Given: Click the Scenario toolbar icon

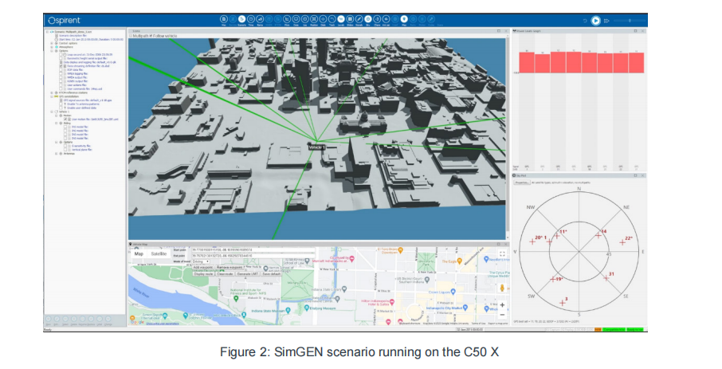Looking at the screenshot, I should [241, 18].
